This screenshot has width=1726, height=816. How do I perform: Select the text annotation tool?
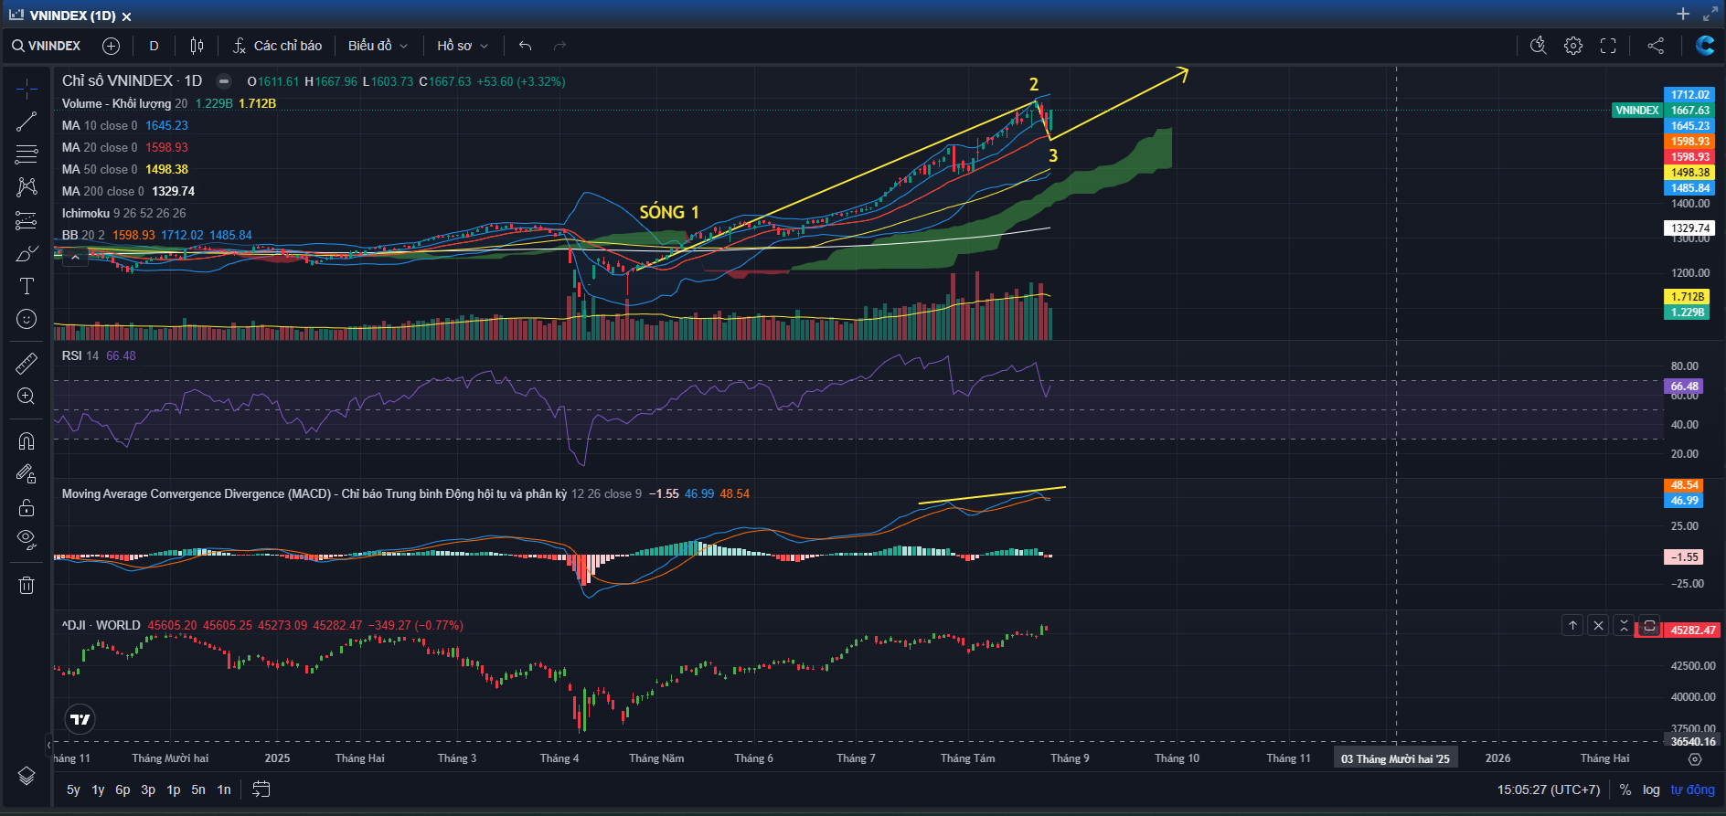27,286
